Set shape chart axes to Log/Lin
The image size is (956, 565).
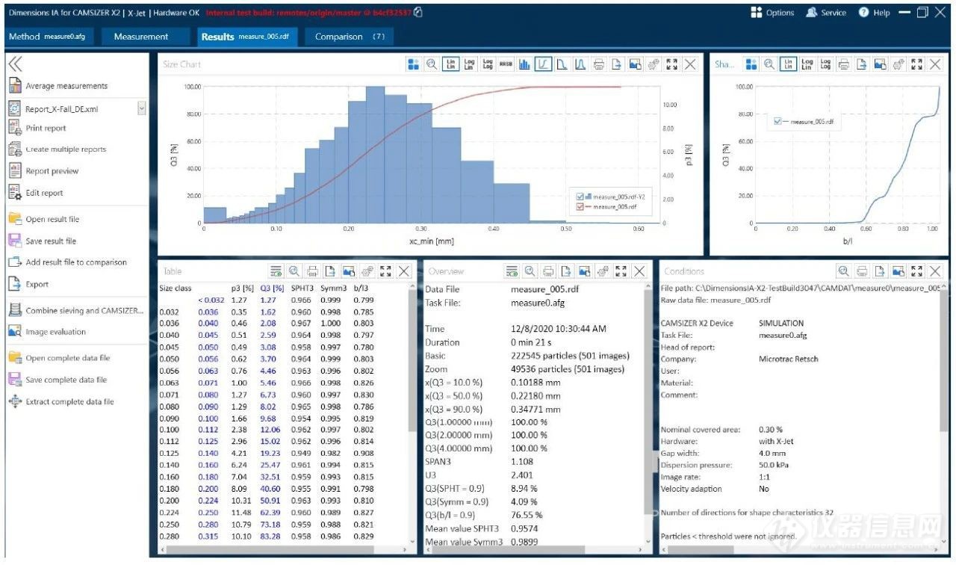tap(807, 65)
